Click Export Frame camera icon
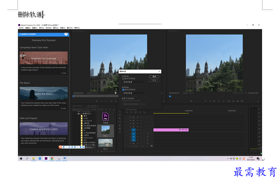The width and height of the screenshot is (280, 184). click(238, 101)
